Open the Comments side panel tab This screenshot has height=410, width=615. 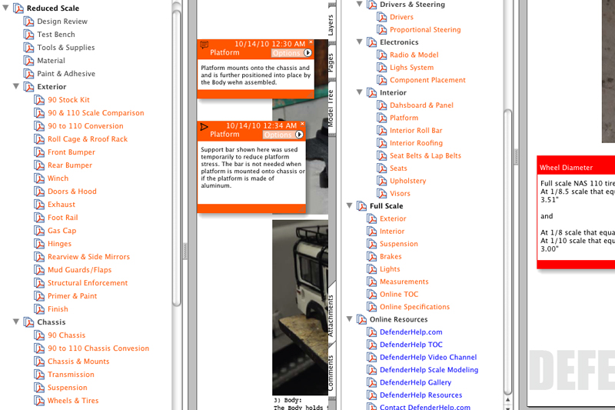[x=331, y=372]
